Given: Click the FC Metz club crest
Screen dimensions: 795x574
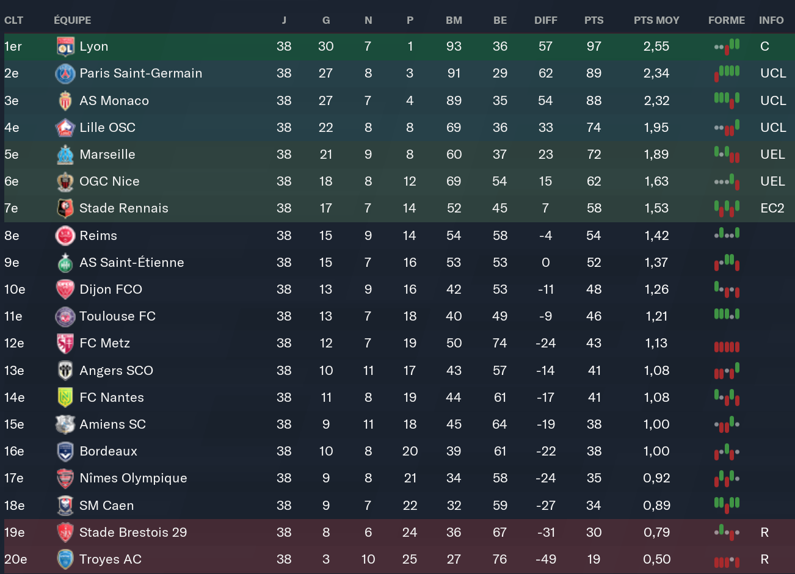Looking at the screenshot, I should pyautogui.click(x=65, y=343).
